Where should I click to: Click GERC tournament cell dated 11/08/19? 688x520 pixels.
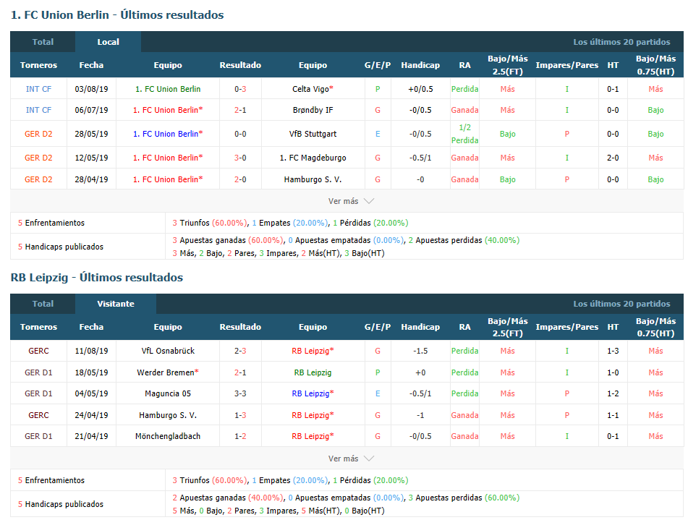pos(38,351)
